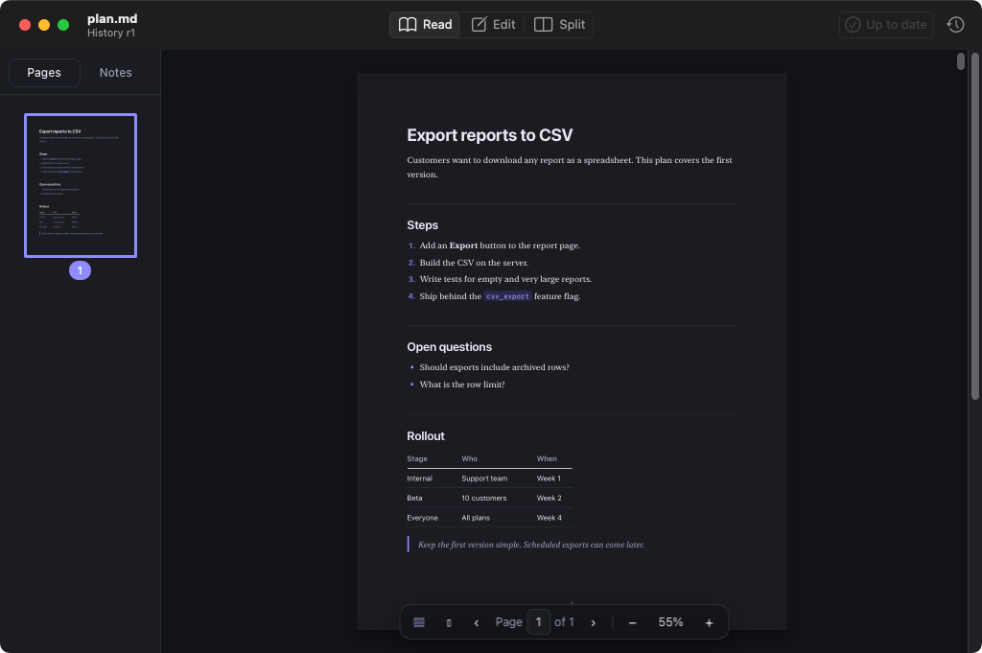982x653 pixels.
Task: Click the Stage column header
Action: pos(417,459)
